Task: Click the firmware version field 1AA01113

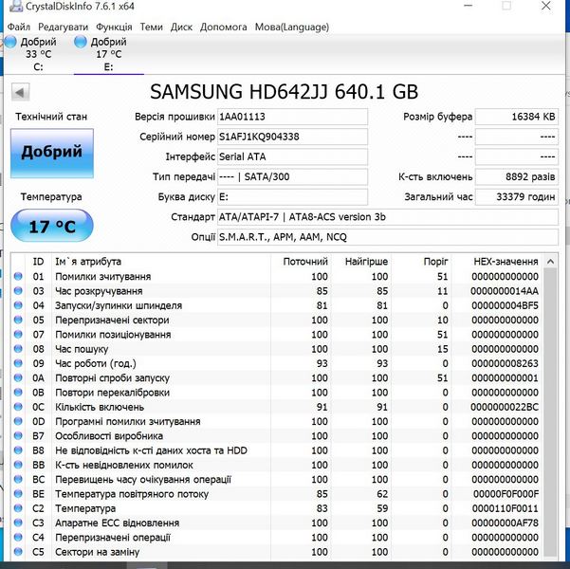Action: tap(291, 117)
